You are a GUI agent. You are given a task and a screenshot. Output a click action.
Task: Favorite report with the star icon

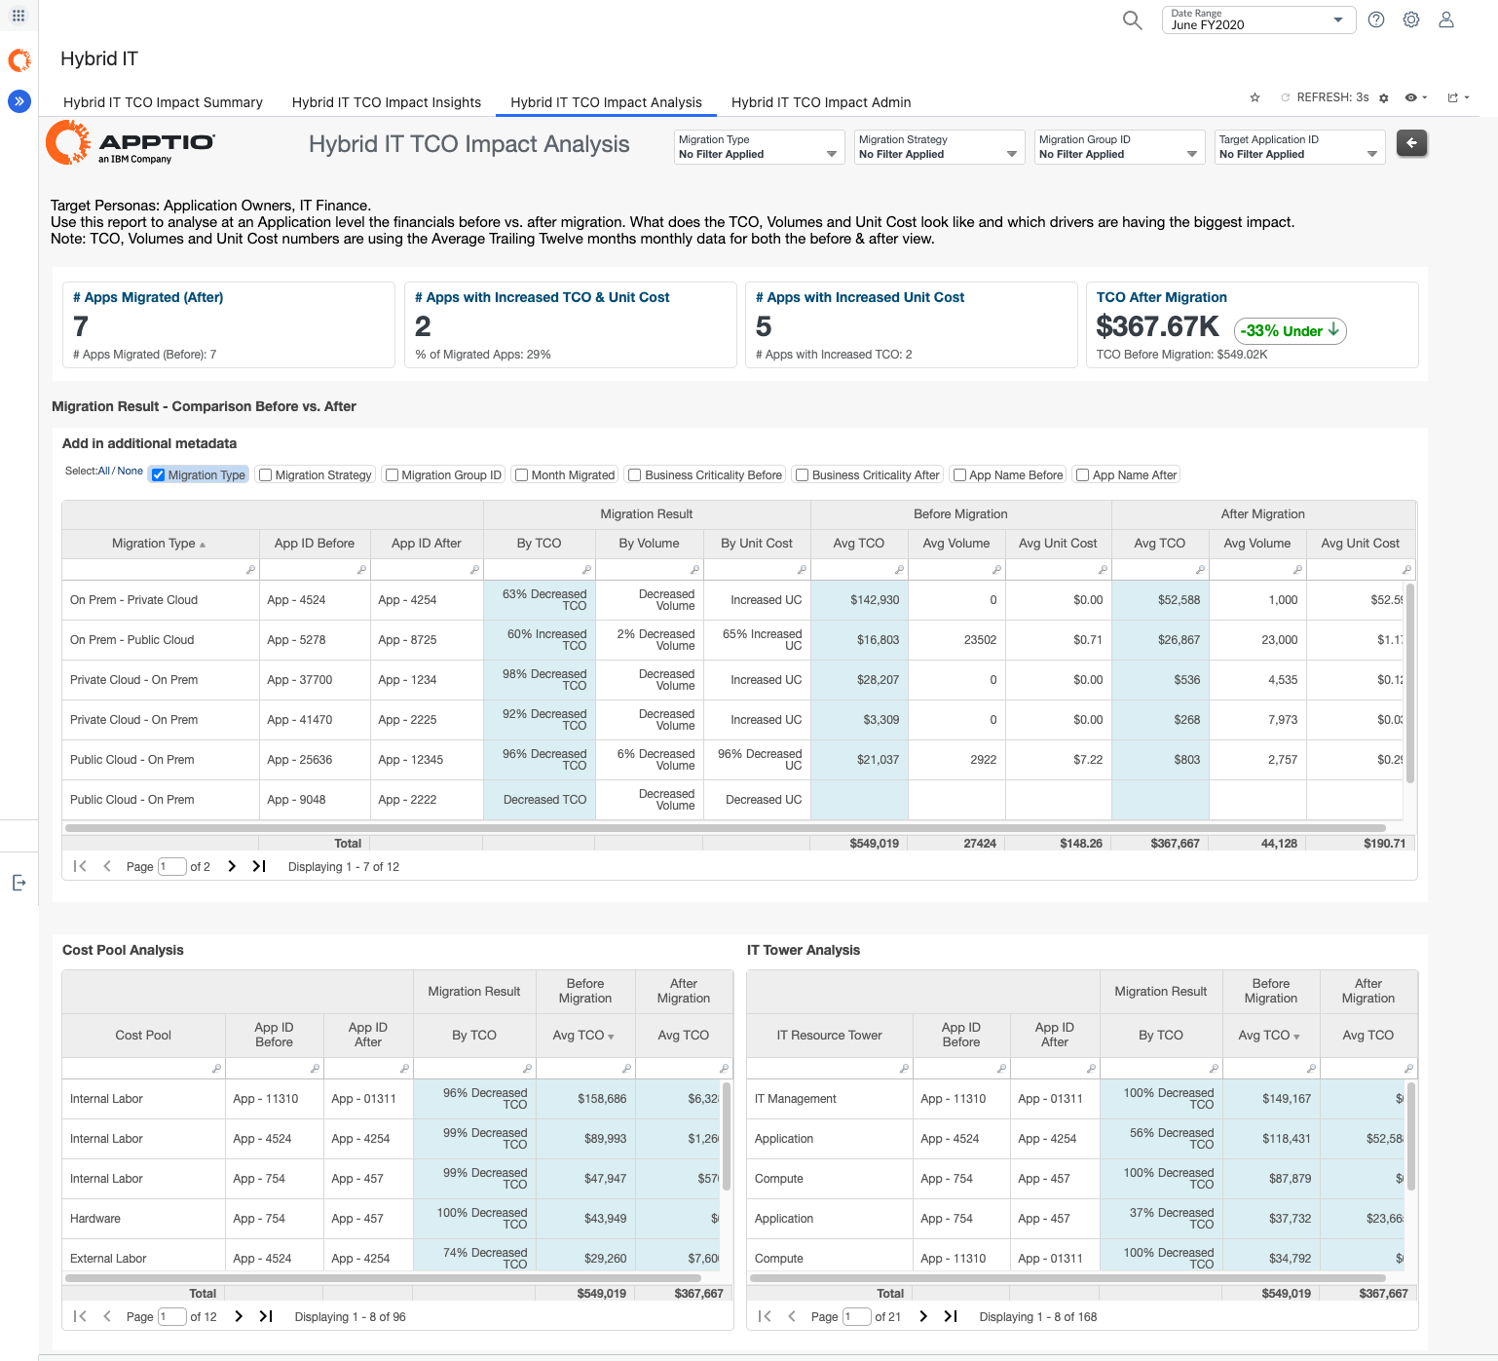tap(1255, 97)
